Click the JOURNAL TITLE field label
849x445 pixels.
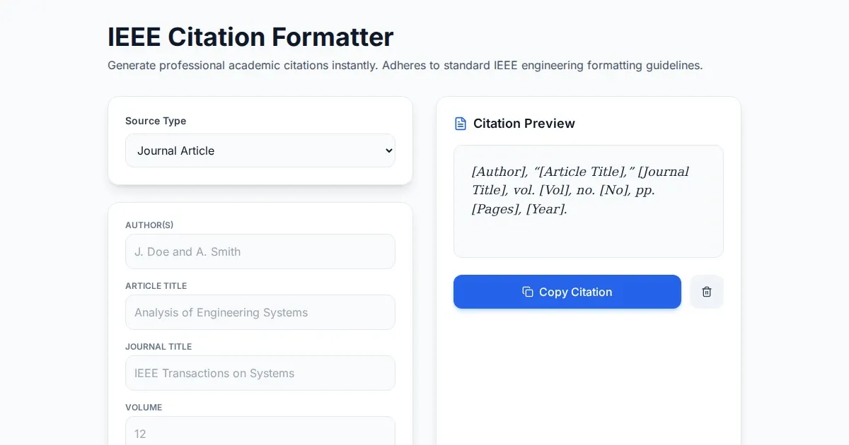click(158, 347)
